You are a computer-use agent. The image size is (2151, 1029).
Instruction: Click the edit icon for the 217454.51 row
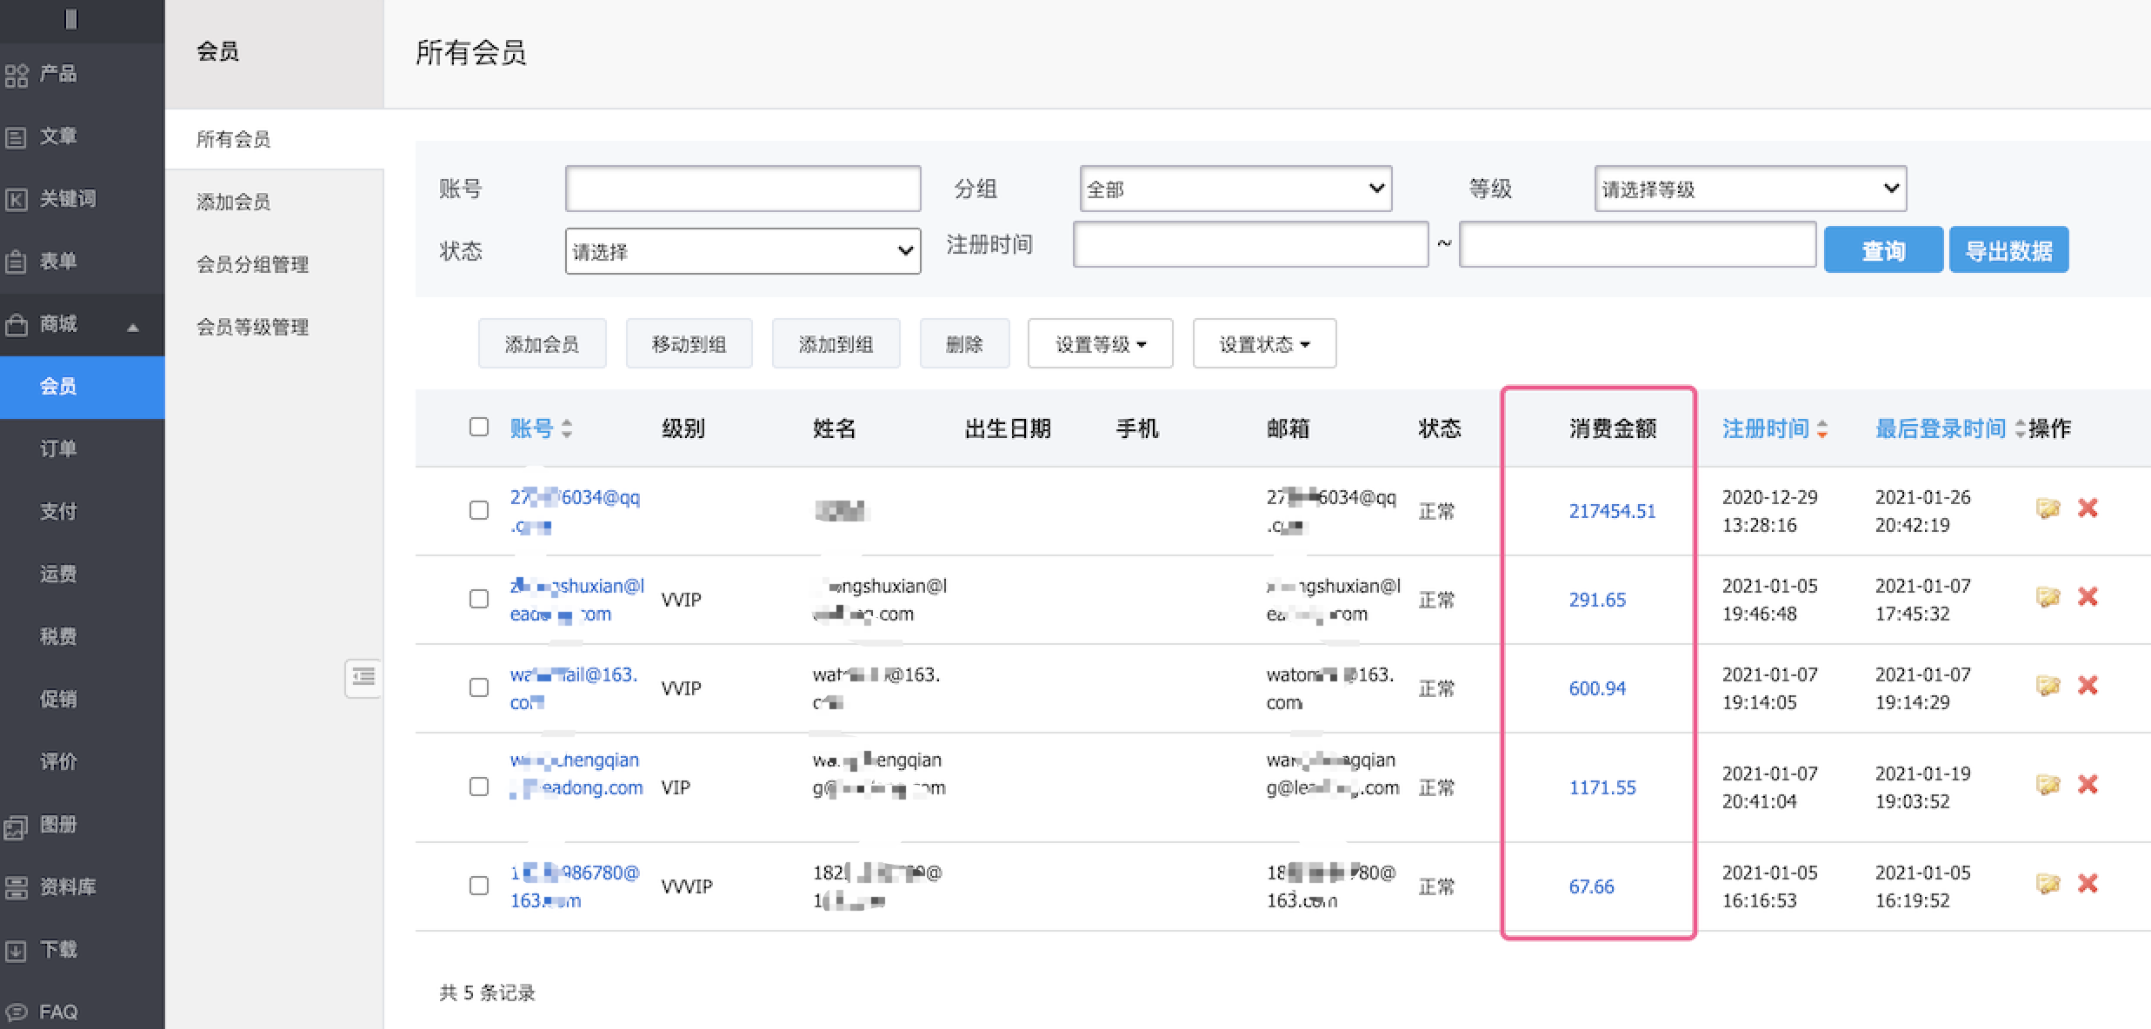pyautogui.click(x=2048, y=508)
